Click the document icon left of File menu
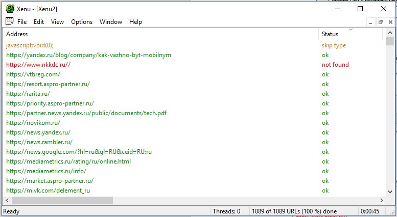Screen dimensions: 397x217 tap(9, 22)
